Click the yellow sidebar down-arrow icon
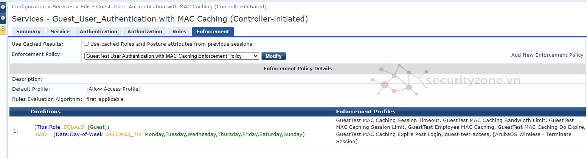Viewport: 587px width, 159px height. click(3, 28)
